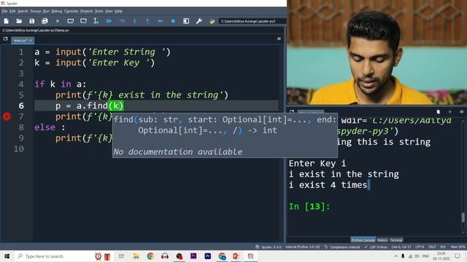
Task: Open the editor pane options hamburger menu
Action: point(279,39)
